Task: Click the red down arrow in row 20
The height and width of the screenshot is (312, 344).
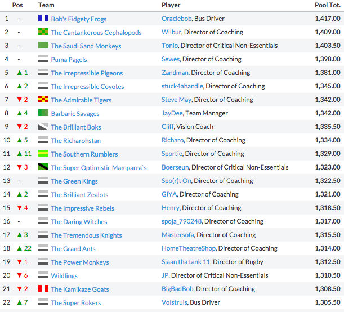Action: (x=20, y=275)
